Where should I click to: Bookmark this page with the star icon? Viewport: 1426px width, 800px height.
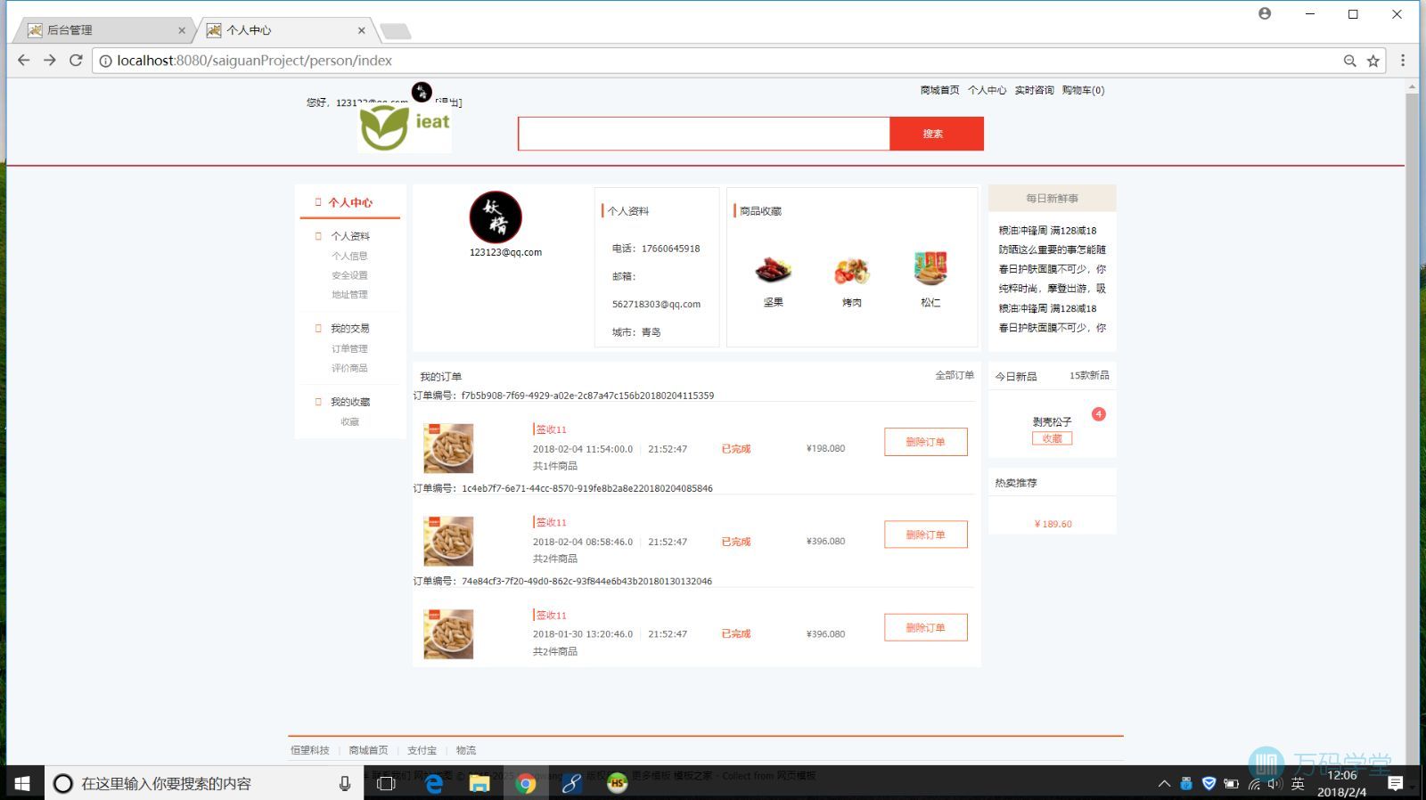point(1373,61)
